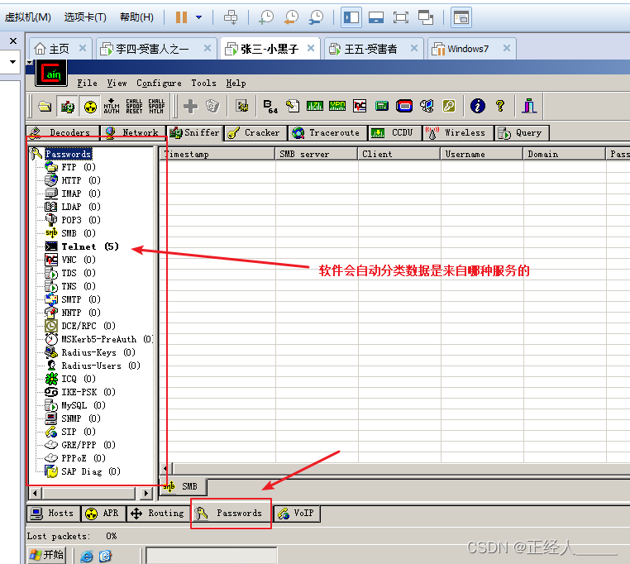Open the File menu
This screenshot has height=564, width=630.
point(87,84)
